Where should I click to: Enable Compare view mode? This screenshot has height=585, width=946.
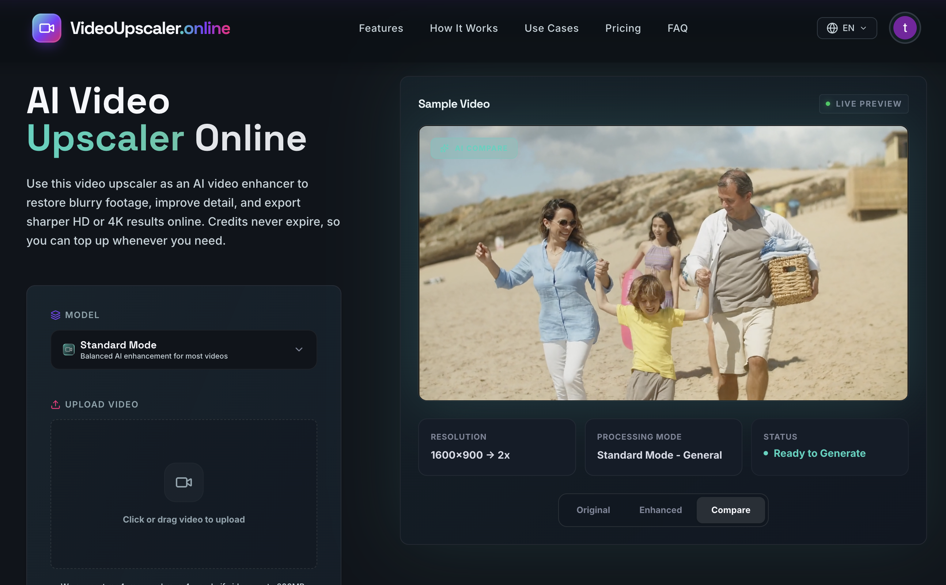point(730,510)
